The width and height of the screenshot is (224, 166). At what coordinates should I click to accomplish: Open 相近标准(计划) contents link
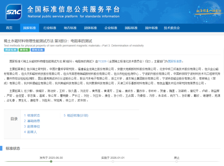(76, 115)
